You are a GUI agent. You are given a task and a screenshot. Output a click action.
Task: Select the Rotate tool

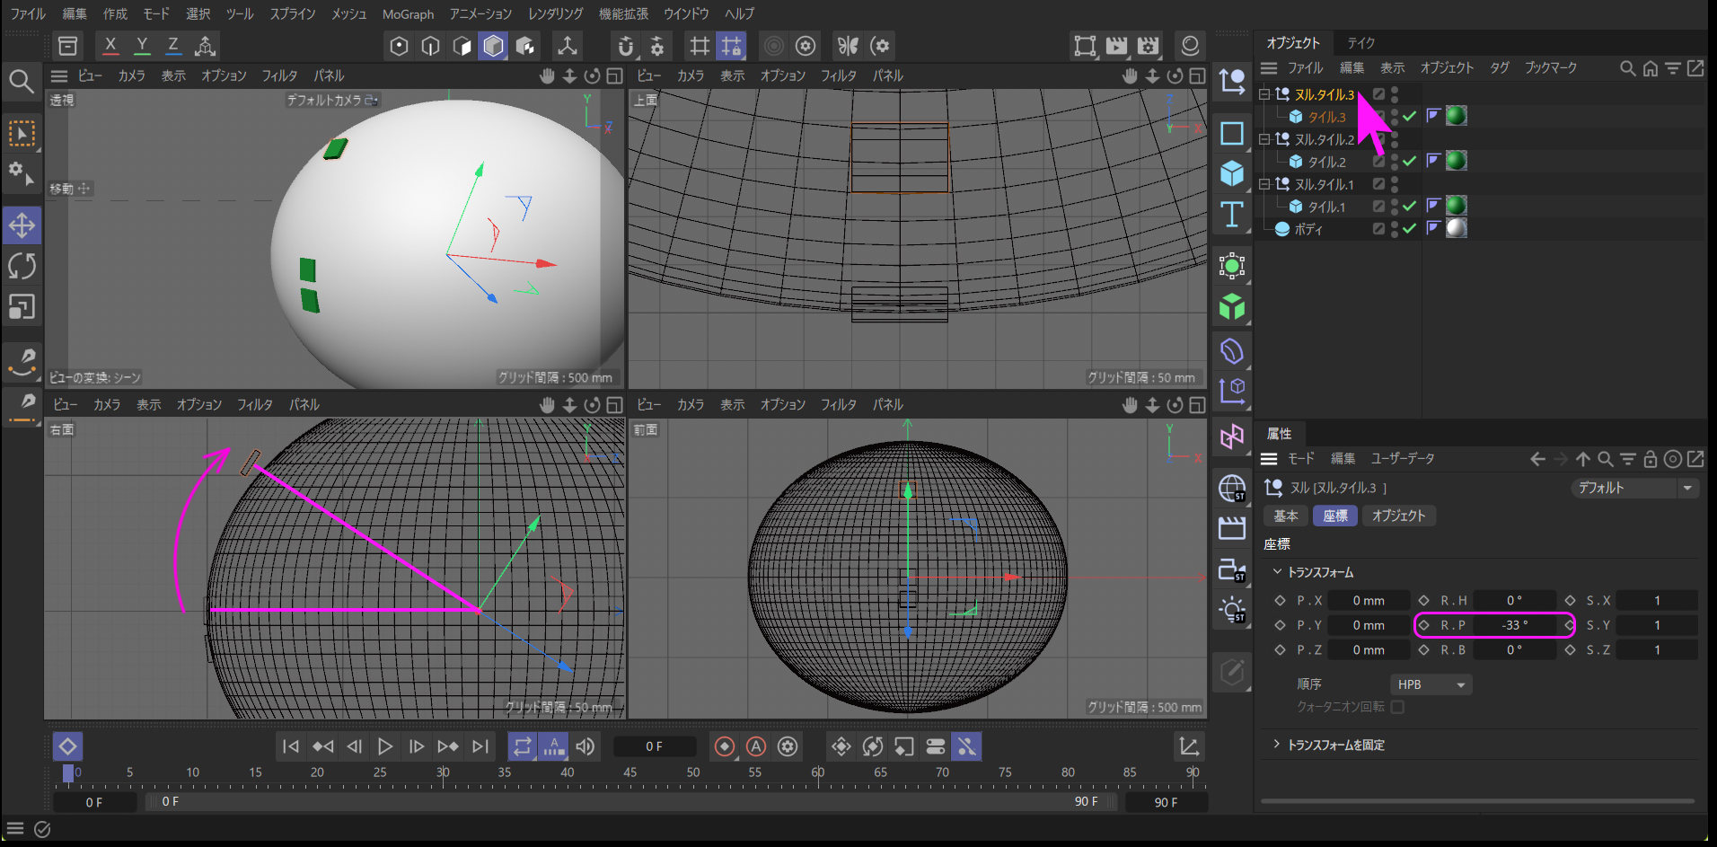pyautogui.click(x=22, y=266)
